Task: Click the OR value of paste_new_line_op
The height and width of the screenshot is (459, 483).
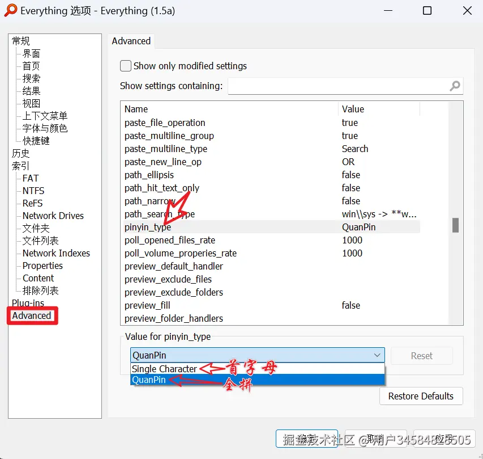Action: click(348, 162)
